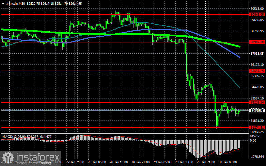Click the 29 Jan 21:00 time label

click(x=206, y=162)
